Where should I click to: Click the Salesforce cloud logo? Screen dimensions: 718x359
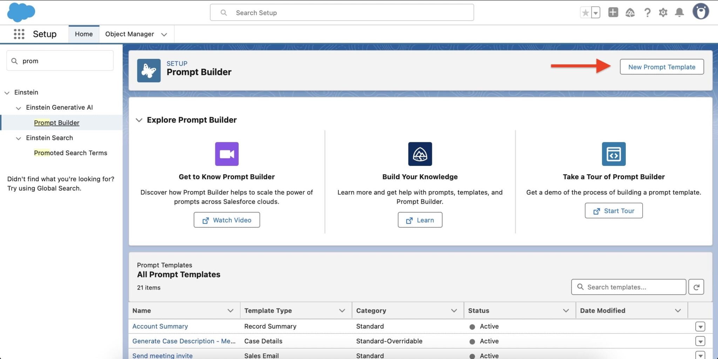click(x=21, y=12)
